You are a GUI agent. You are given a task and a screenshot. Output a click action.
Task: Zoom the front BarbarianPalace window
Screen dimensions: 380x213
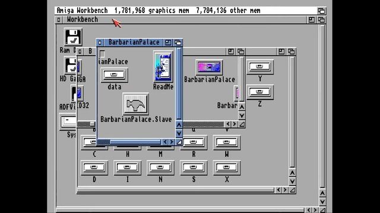coord(168,43)
